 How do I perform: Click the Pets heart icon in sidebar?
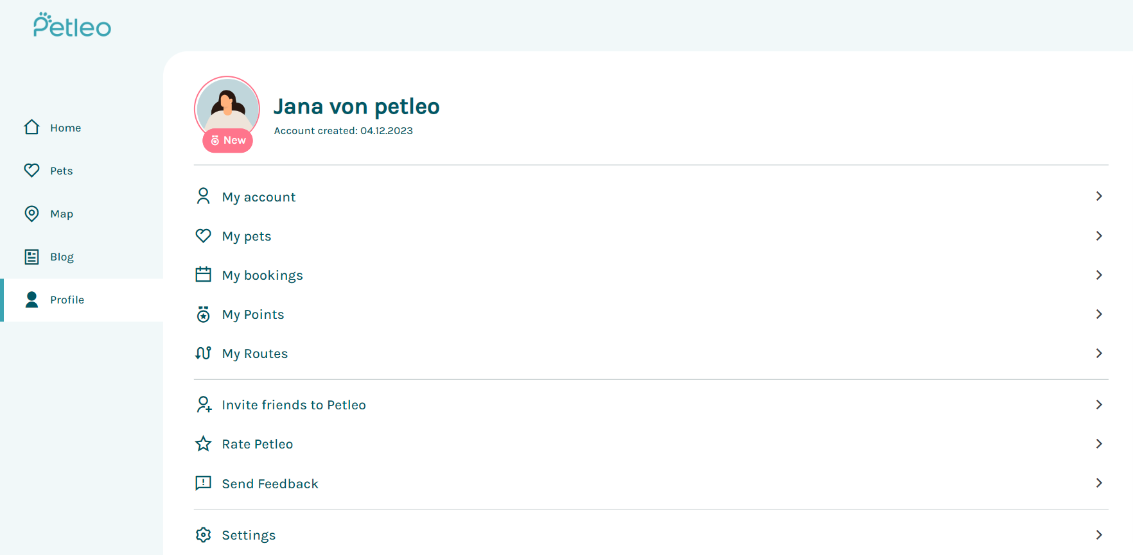(31, 170)
